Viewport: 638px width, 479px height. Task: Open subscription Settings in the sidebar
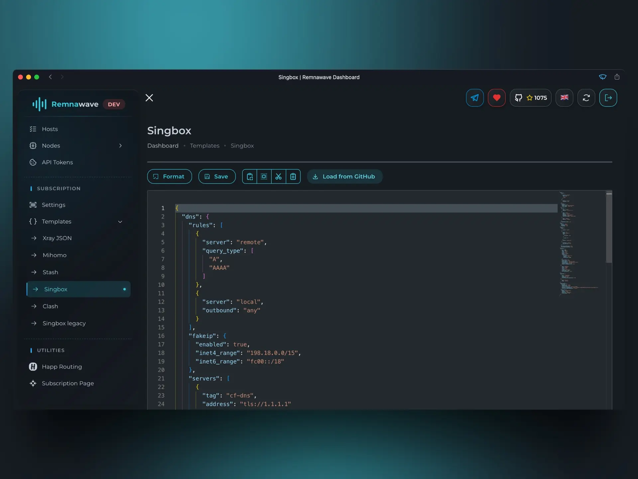[x=78, y=205]
